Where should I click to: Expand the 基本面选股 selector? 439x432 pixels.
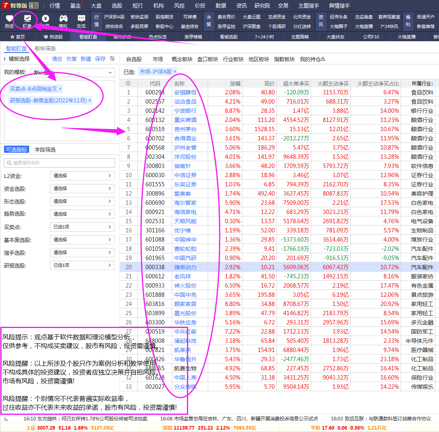coord(82,240)
